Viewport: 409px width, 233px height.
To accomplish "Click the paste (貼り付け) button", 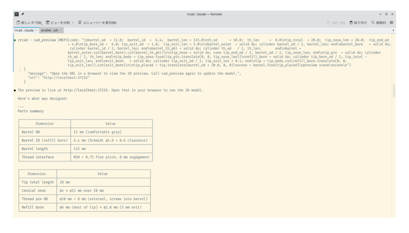I will coord(358,23).
